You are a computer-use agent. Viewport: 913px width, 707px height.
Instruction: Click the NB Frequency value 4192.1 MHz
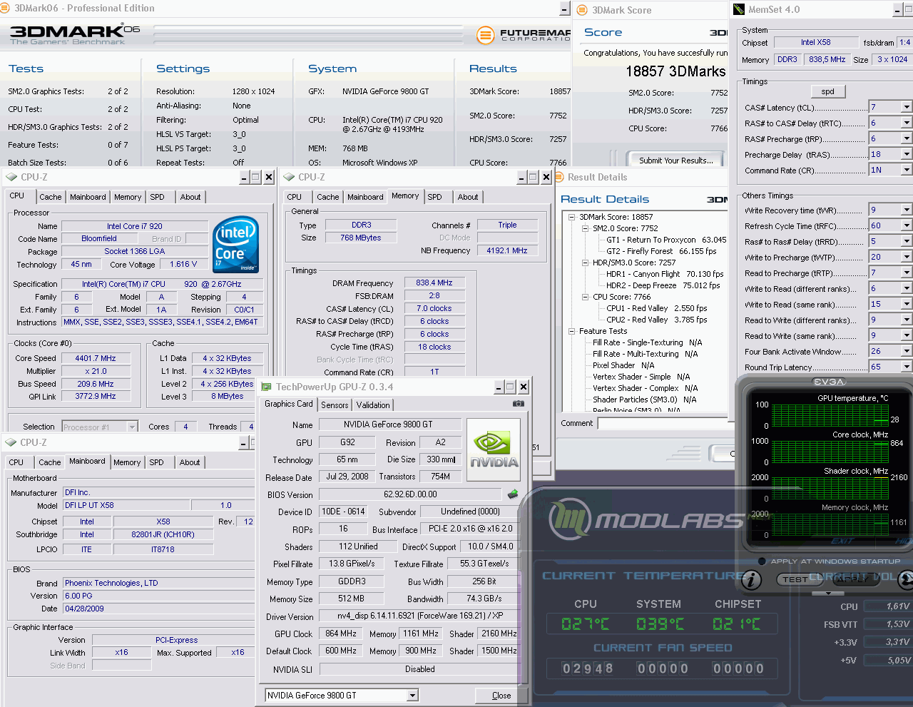coord(507,250)
